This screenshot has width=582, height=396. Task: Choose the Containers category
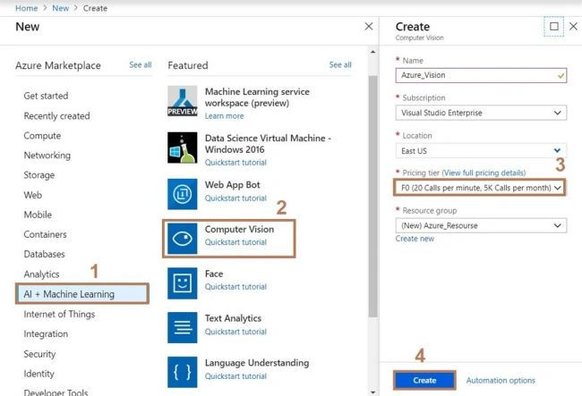tap(46, 234)
